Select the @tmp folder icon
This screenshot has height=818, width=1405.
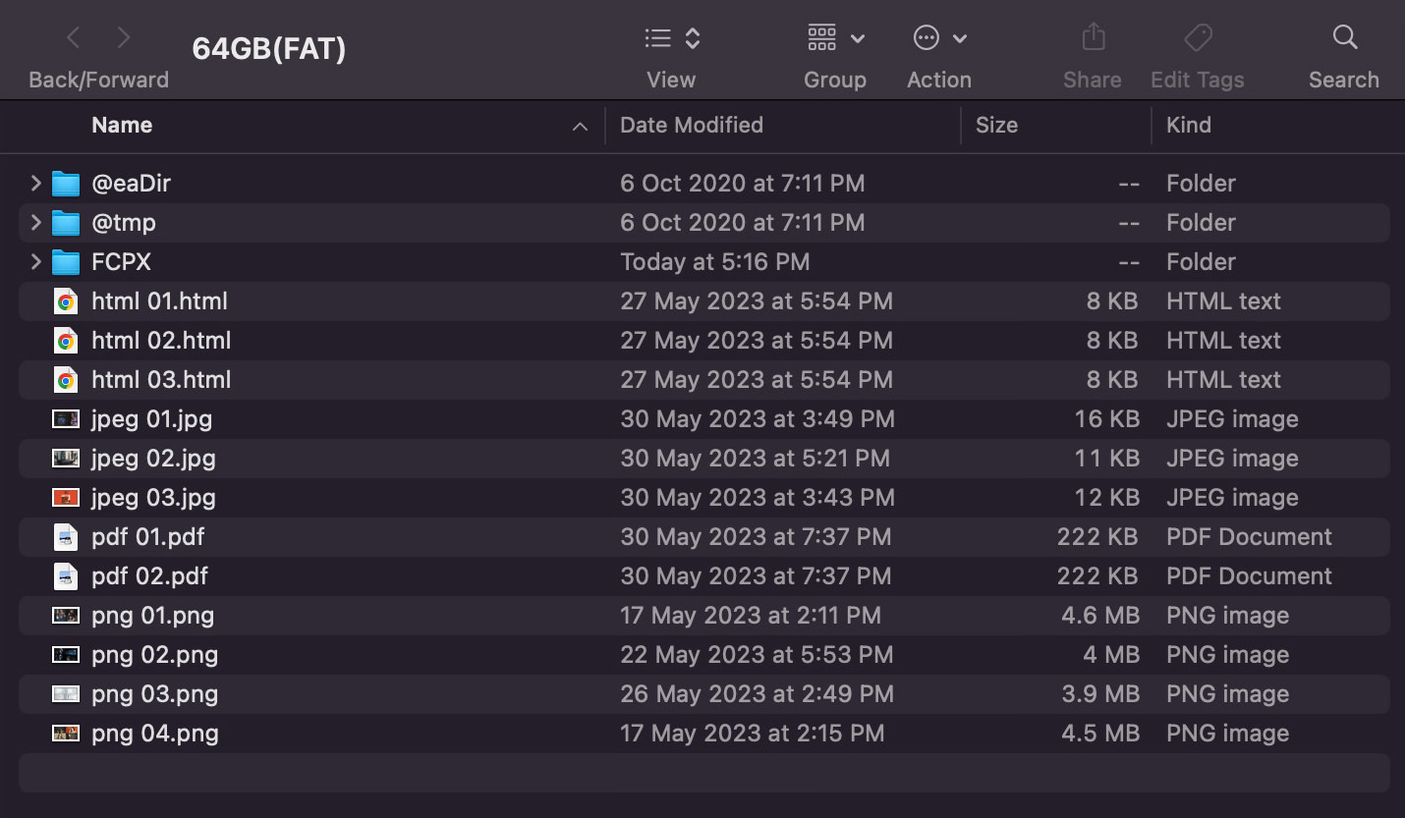click(x=66, y=223)
